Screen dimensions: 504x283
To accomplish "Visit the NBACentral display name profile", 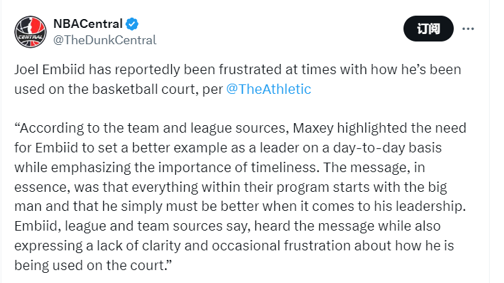I will tap(88, 24).
